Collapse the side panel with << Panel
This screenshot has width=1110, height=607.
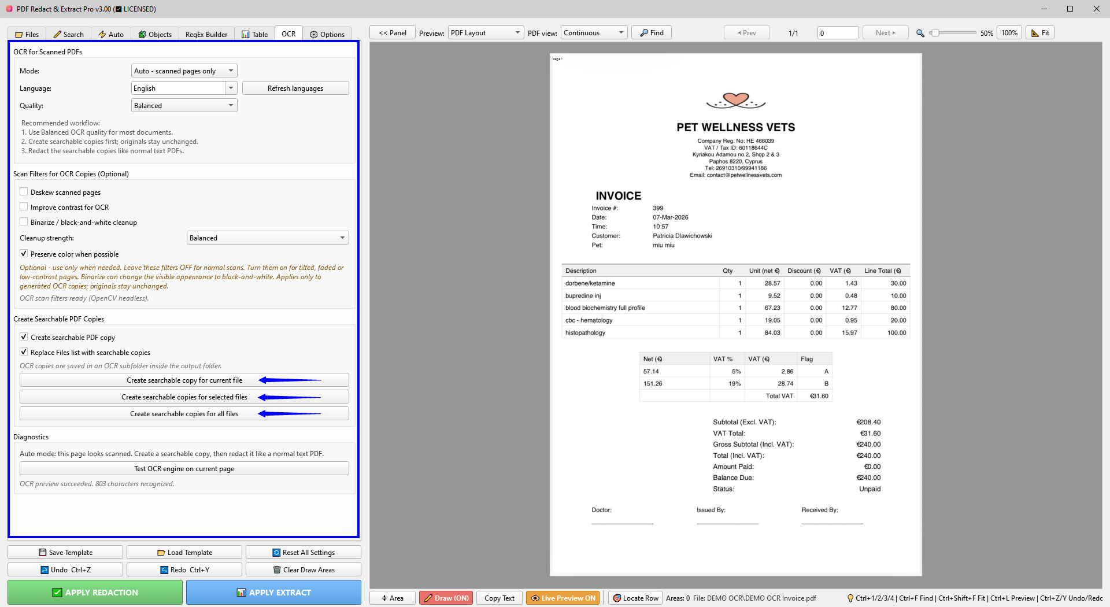393,33
